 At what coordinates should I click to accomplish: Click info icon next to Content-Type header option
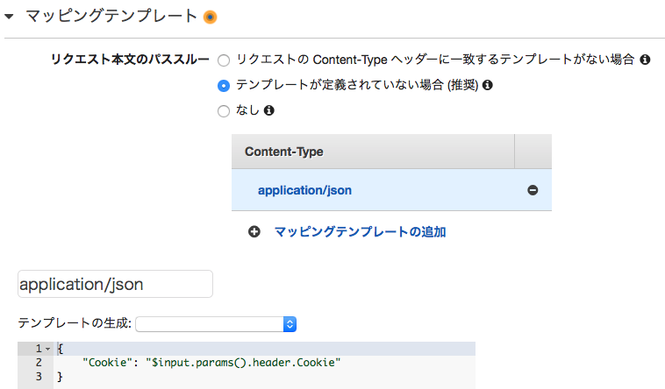pos(645,60)
